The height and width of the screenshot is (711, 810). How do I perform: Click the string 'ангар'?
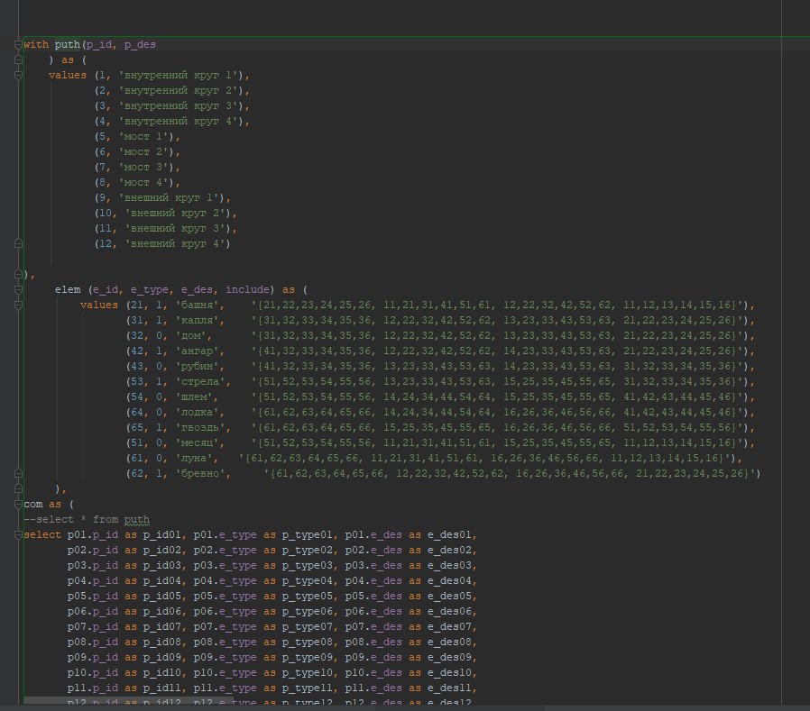tap(198, 351)
